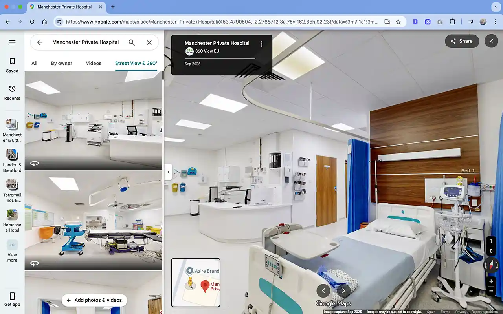
Task: Click Add photos & videos button
Action: point(94,300)
